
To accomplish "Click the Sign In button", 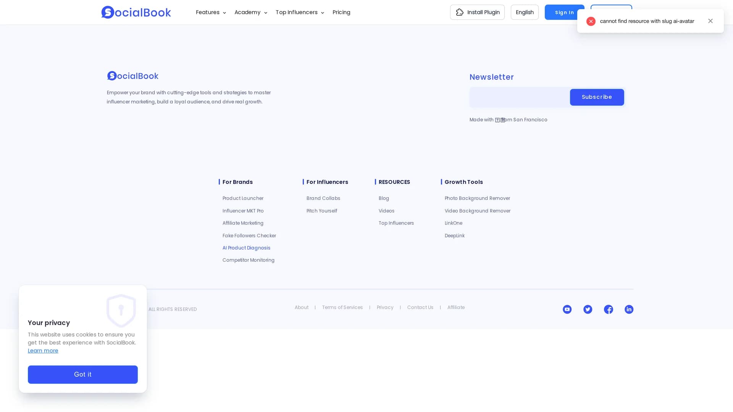I will [564, 12].
